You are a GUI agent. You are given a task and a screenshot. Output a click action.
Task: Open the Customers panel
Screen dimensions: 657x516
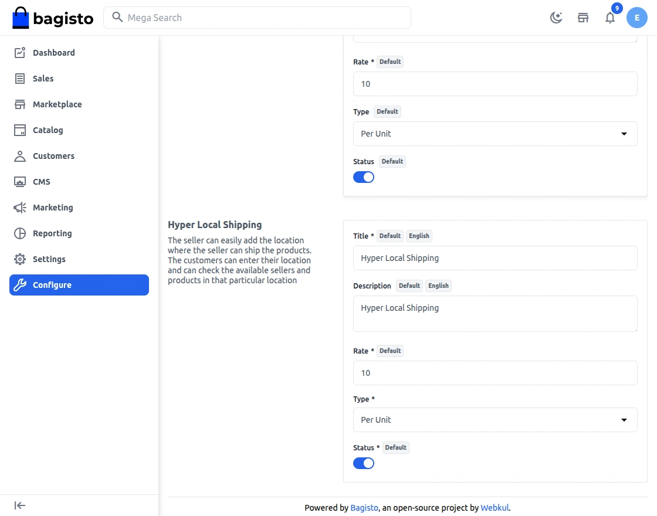click(x=52, y=156)
